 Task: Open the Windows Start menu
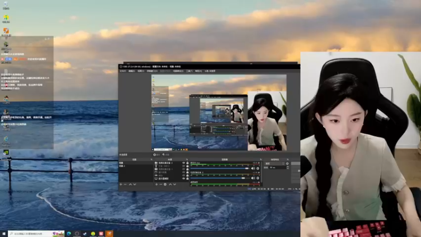pos(4,233)
